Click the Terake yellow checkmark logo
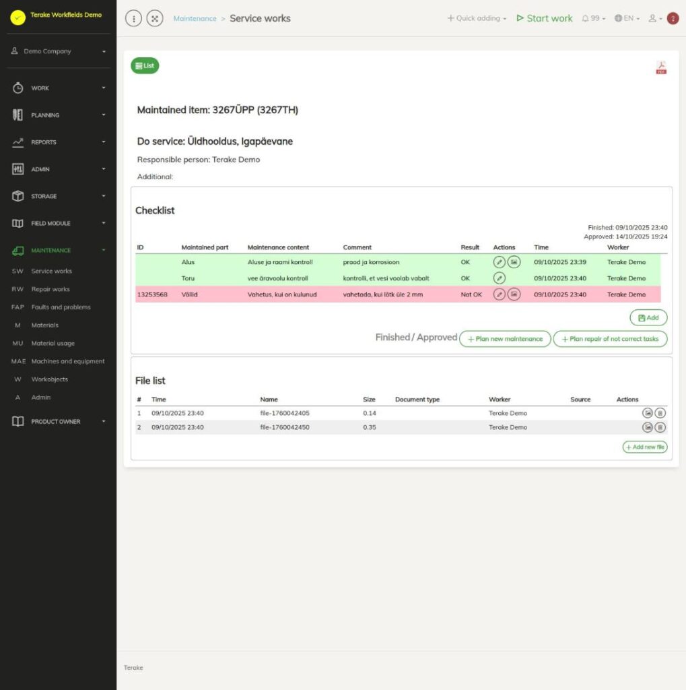 point(18,18)
